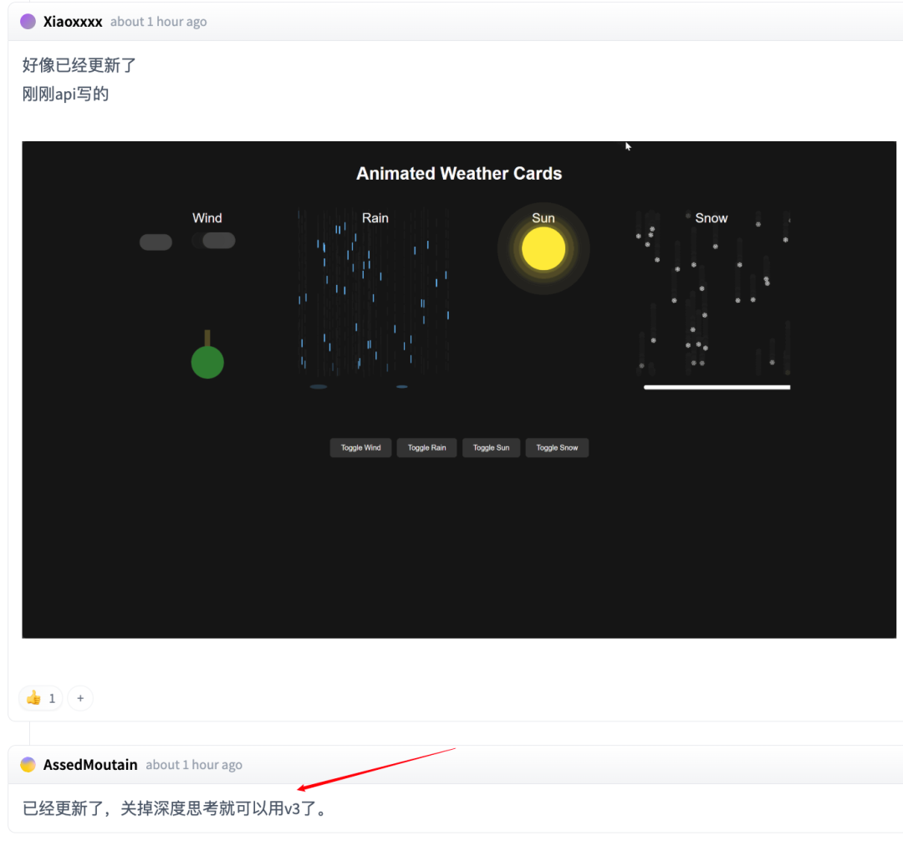Open Xiaoxxxx user profile link
903x846 pixels.
73,21
